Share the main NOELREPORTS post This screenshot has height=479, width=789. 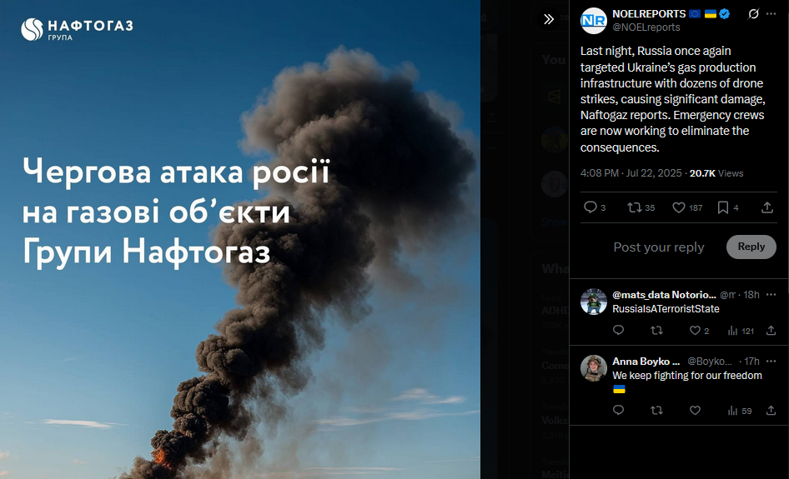(766, 207)
